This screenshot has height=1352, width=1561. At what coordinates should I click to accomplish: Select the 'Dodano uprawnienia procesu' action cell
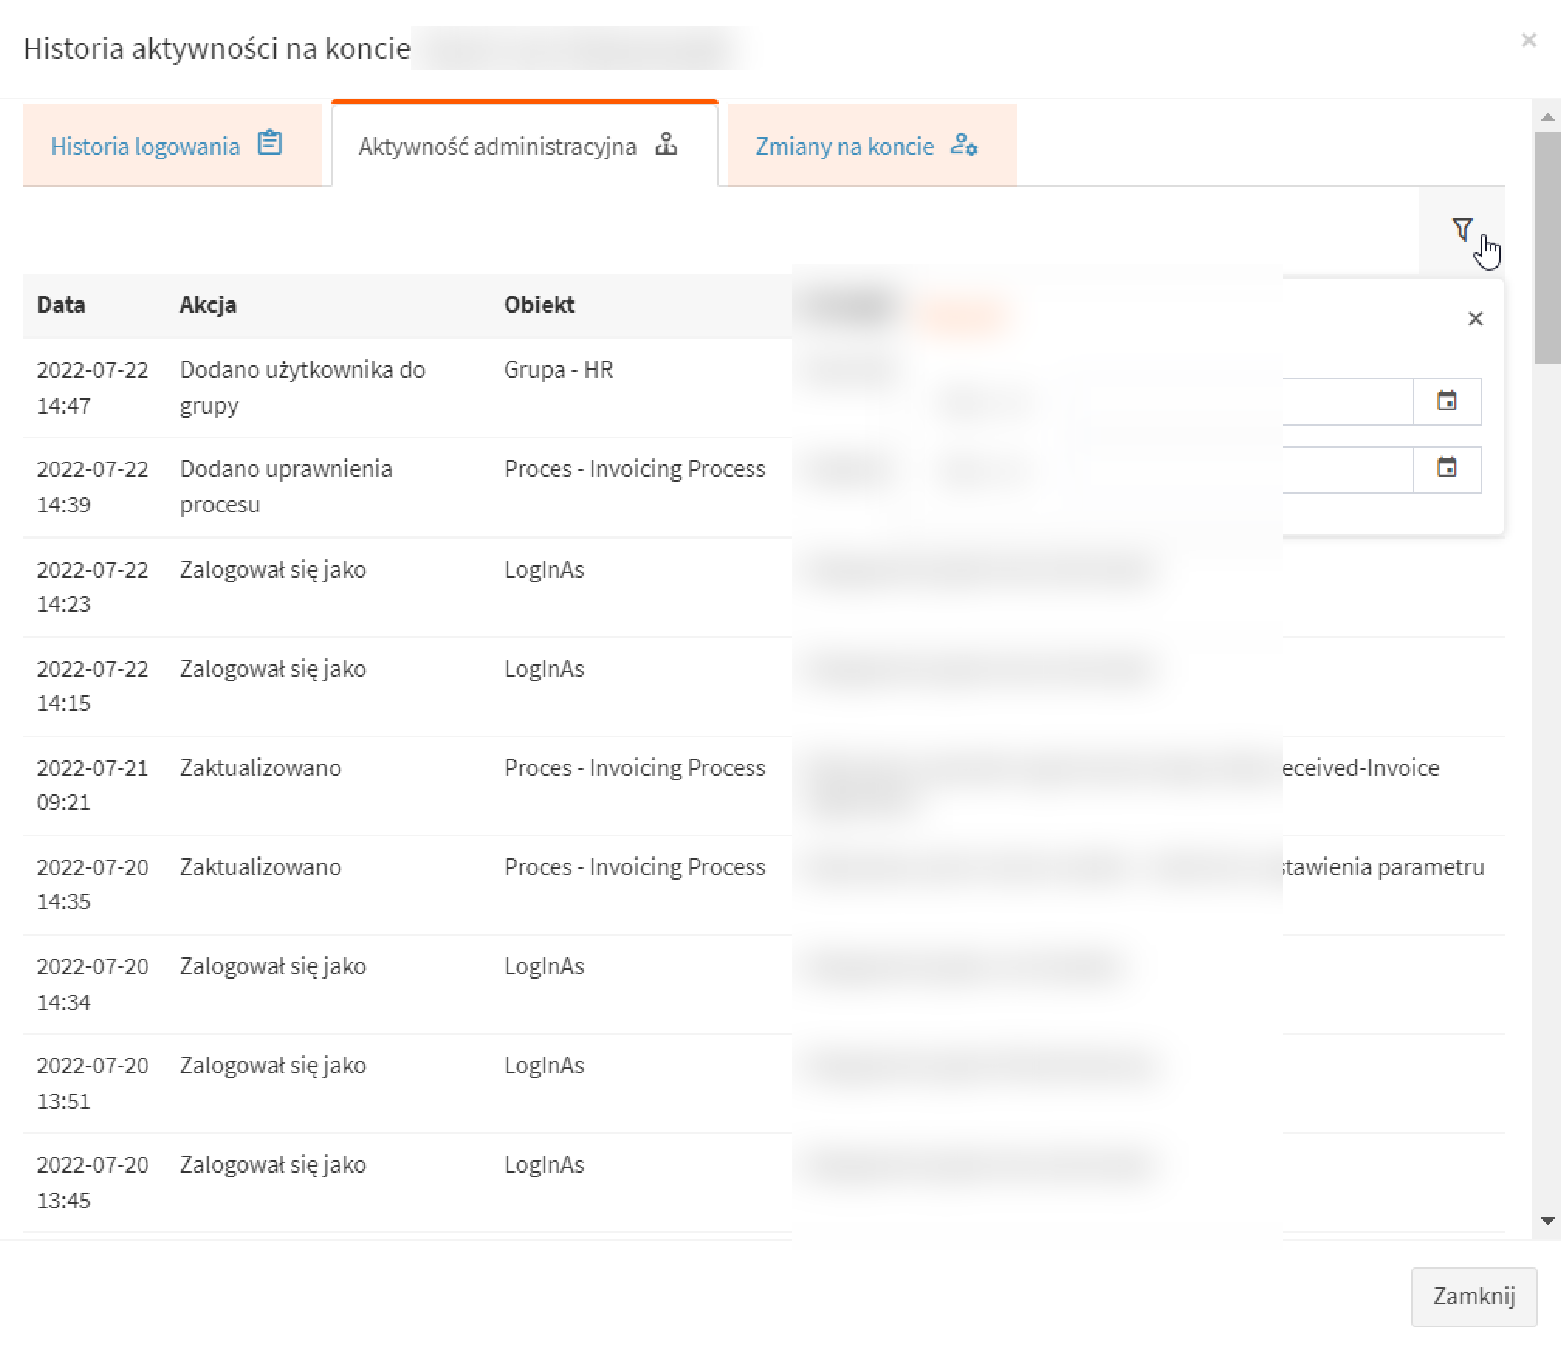pyautogui.click(x=286, y=486)
